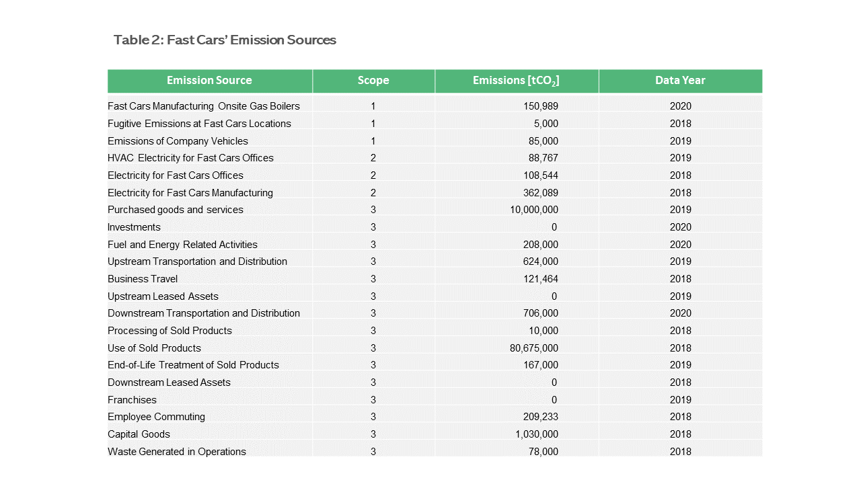Click emissions value 10,000 for Processing
861x484 pixels.
(544, 331)
